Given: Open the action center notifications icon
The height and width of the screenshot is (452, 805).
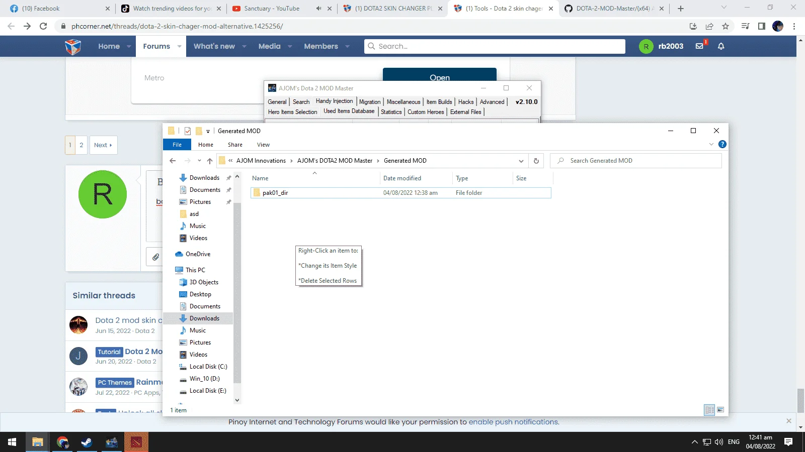Looking at the screenshot, I should [x=788, y=442].
